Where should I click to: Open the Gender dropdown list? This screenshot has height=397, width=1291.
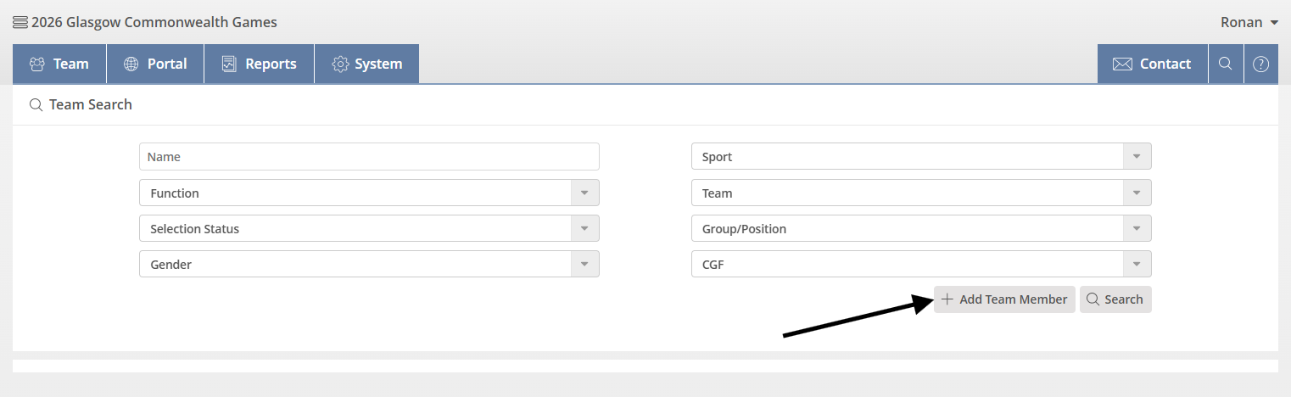(x=369, y=265)
